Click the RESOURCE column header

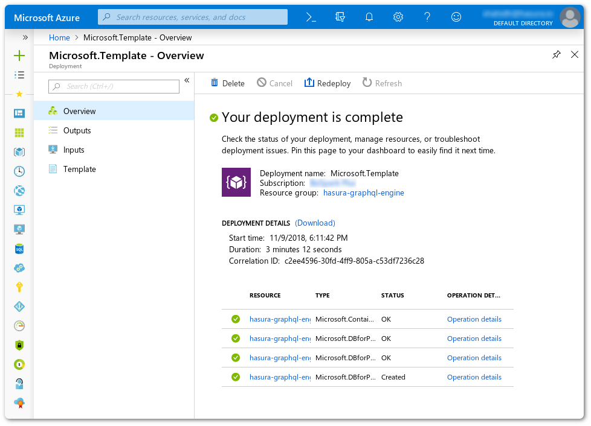point(265,296)
